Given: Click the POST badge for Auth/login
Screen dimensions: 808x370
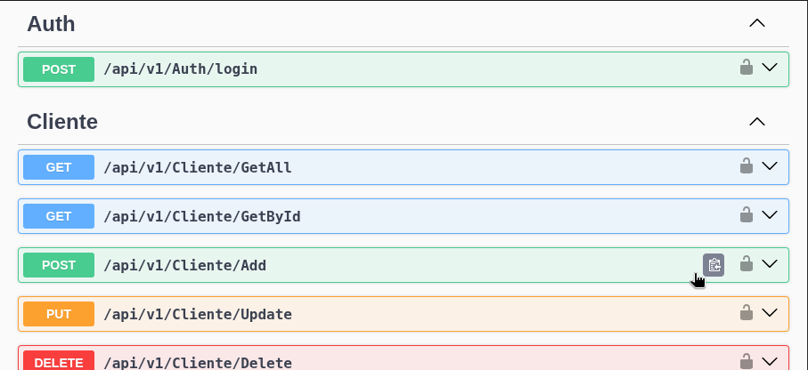Looking at the screenshot, I should tap(59, 69).
